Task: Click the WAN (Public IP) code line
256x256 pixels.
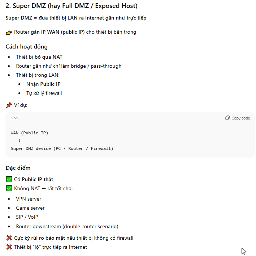Action: coord(29,133)
